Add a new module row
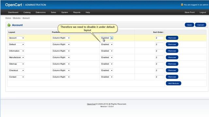209x117 pixels. [173, 83]
